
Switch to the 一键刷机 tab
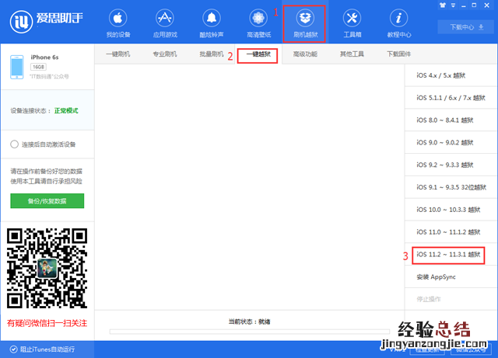tap(117, 54)
